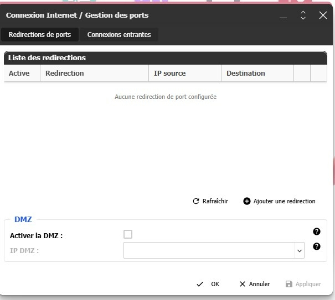Open help icon beside Activer la DMZ
The width and height of the screenshot is (335, 300).
[317, 232]
